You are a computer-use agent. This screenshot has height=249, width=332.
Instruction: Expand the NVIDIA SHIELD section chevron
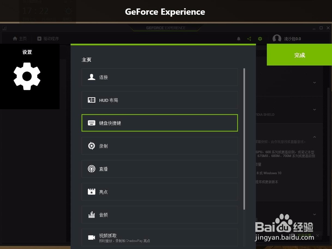314,109
